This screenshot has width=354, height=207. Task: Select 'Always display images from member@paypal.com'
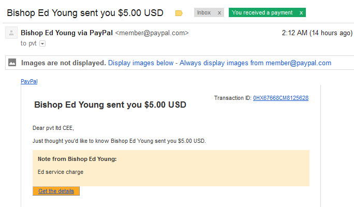(255, 63)
